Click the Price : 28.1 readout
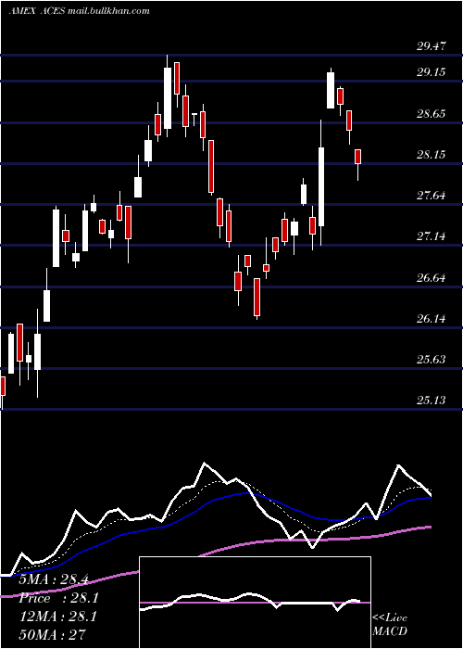Viewport: 463px width, 649px height. pyautogui.click(x=58, y=598)
